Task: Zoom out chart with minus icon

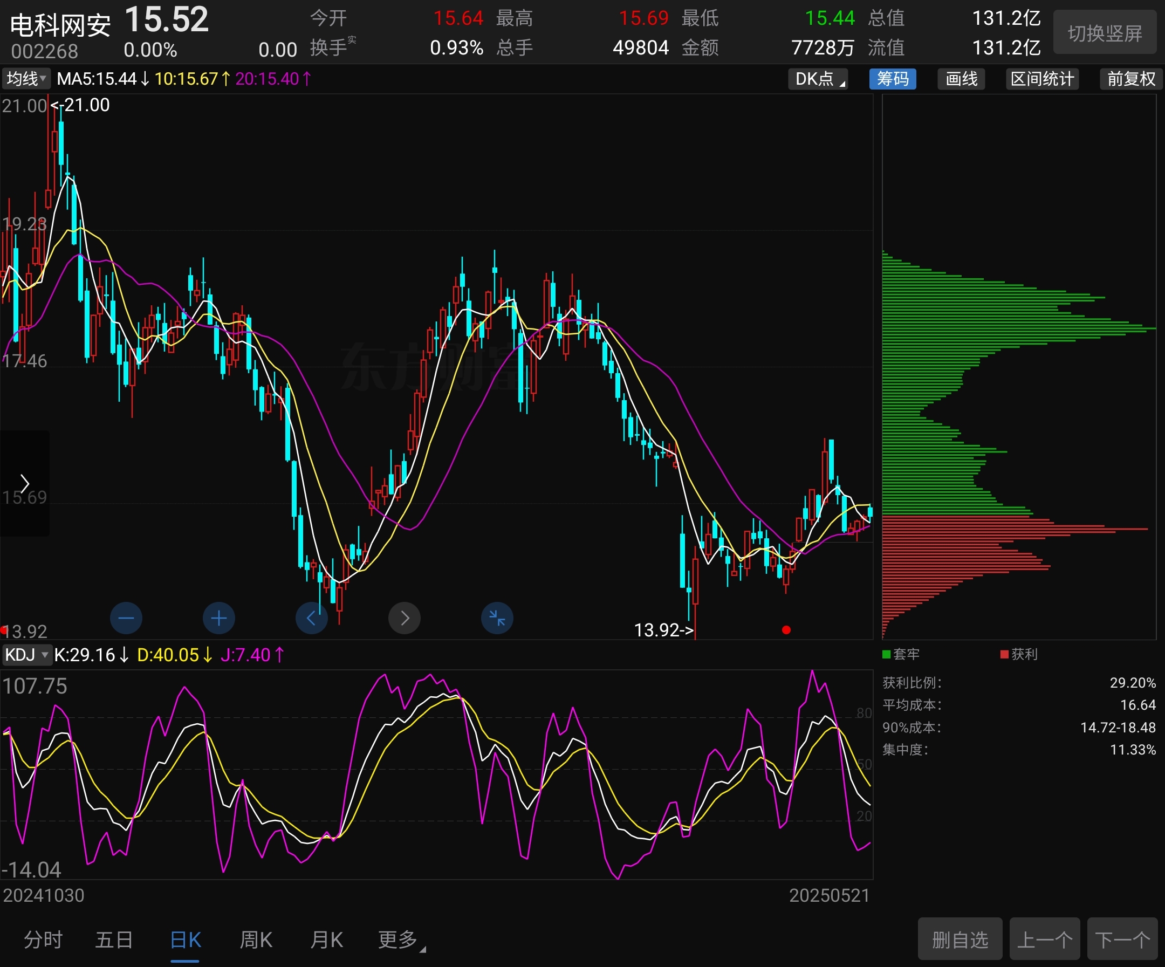Action: [x=127, y=618]
